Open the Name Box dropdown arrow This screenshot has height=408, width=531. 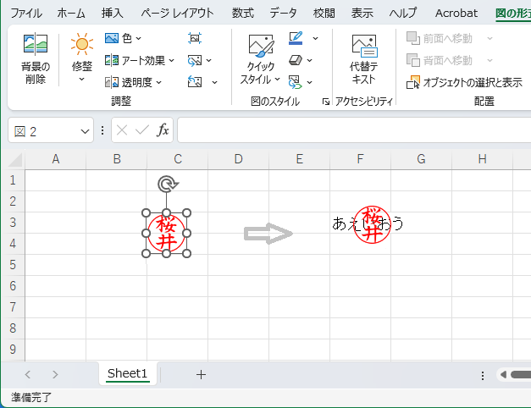point(85,131)
